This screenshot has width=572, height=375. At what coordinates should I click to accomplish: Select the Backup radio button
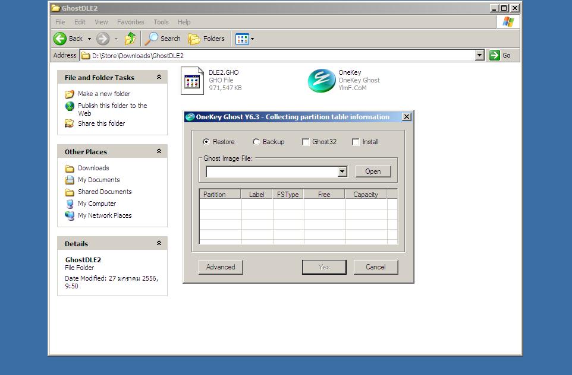tap(256, 142)
